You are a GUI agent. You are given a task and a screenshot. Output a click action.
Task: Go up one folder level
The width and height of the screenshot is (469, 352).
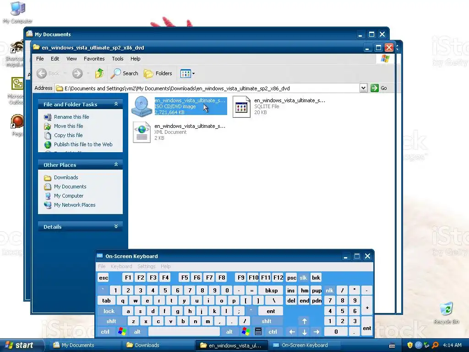99,73
